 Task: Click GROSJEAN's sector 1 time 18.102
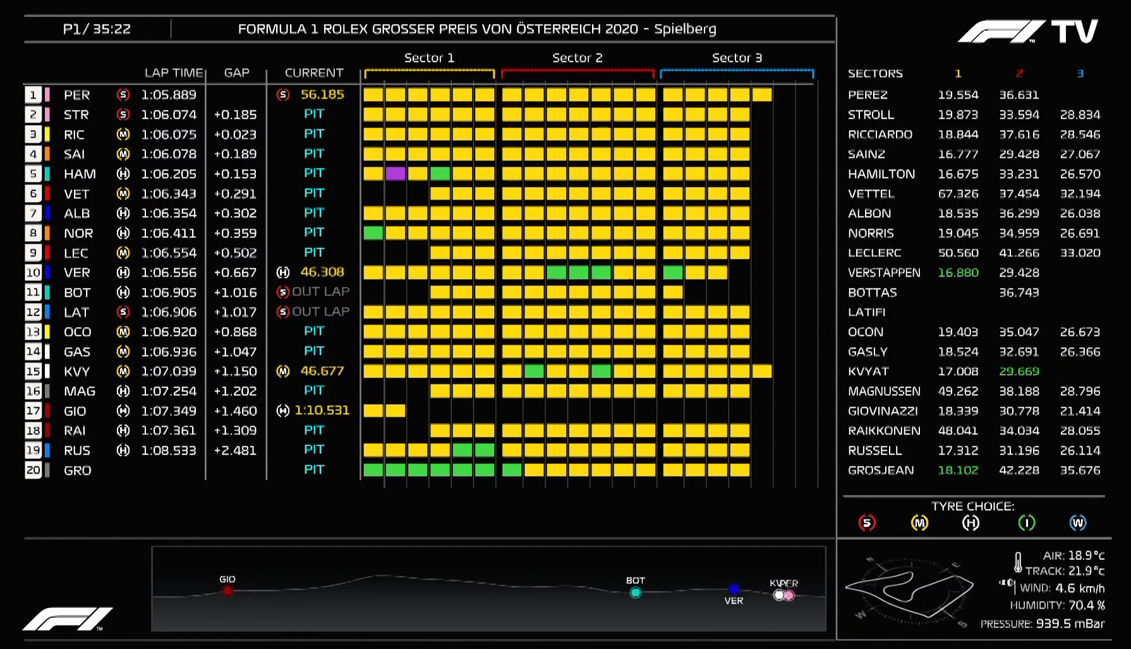coord(958,470)
